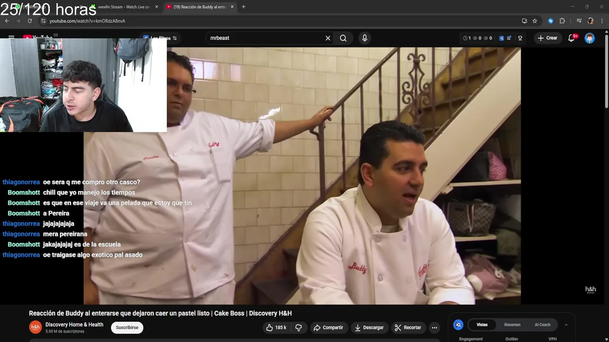Open the YouTube account avatar menu
The height and width of the screenshot is (342, 609).
coord(589,38)
